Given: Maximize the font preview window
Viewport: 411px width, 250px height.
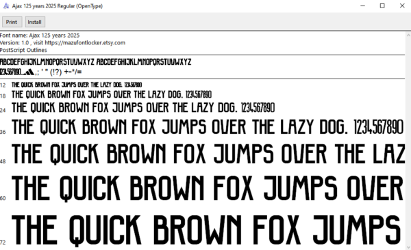Looking at the screenshot, I should point(382,5).
